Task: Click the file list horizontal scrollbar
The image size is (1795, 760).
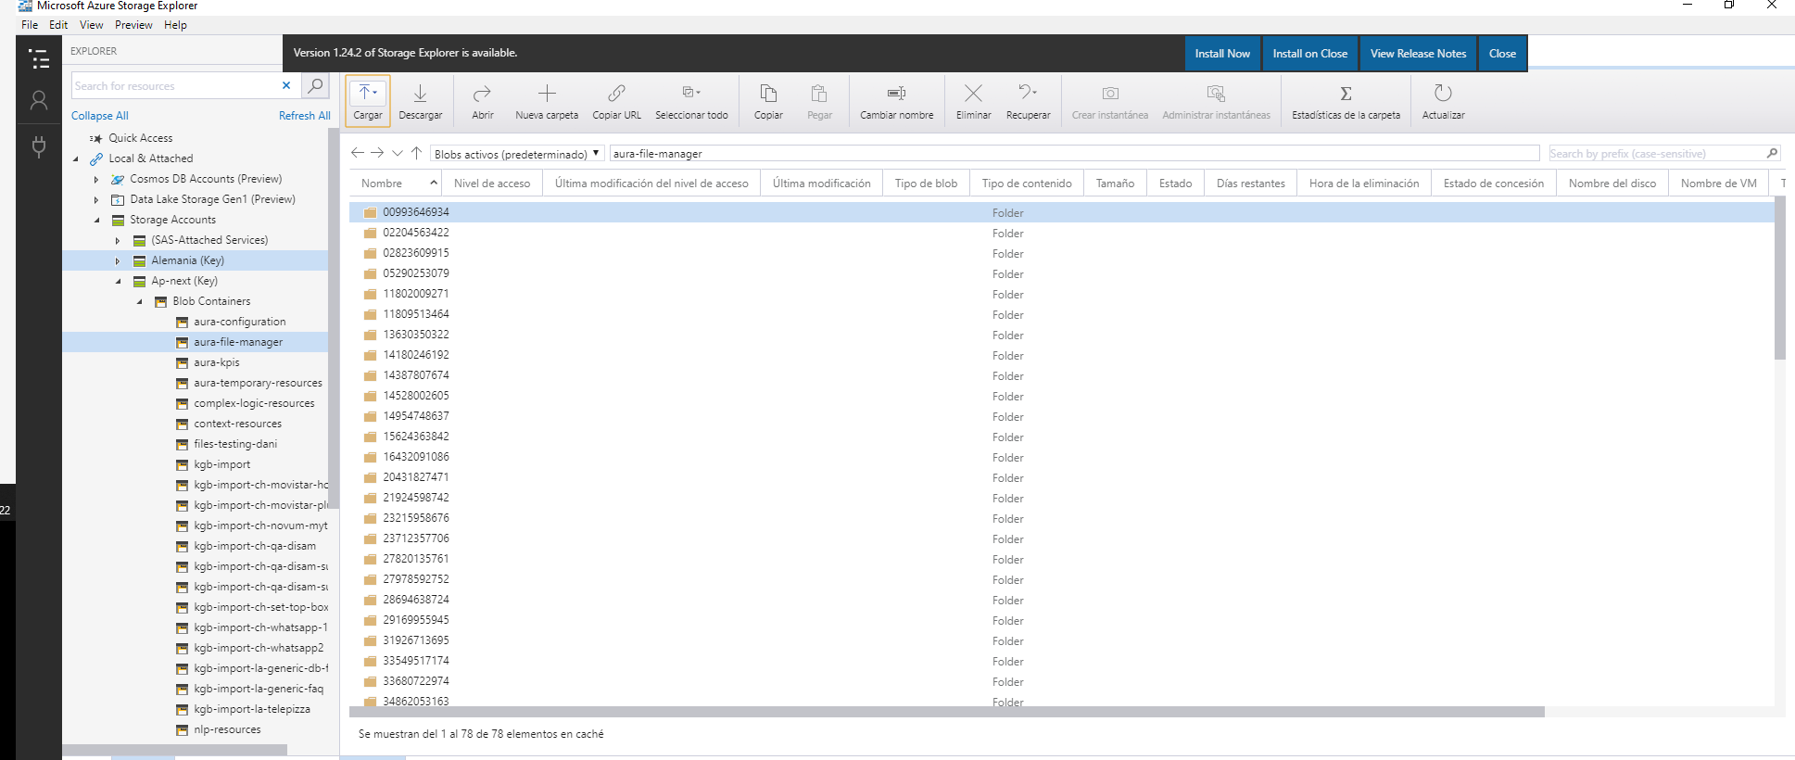Action: click(946, 712)
